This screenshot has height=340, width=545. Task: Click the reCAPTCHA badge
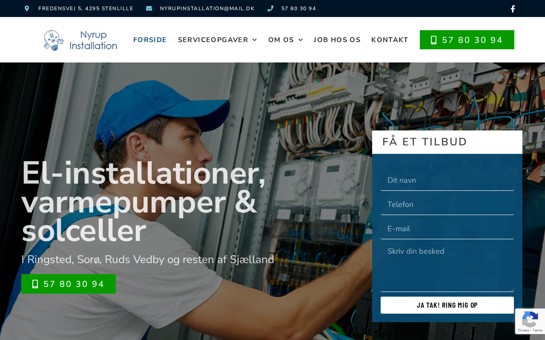coord(530,321)
